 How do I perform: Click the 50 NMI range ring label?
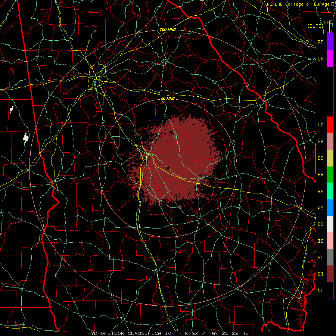(168, 99)
